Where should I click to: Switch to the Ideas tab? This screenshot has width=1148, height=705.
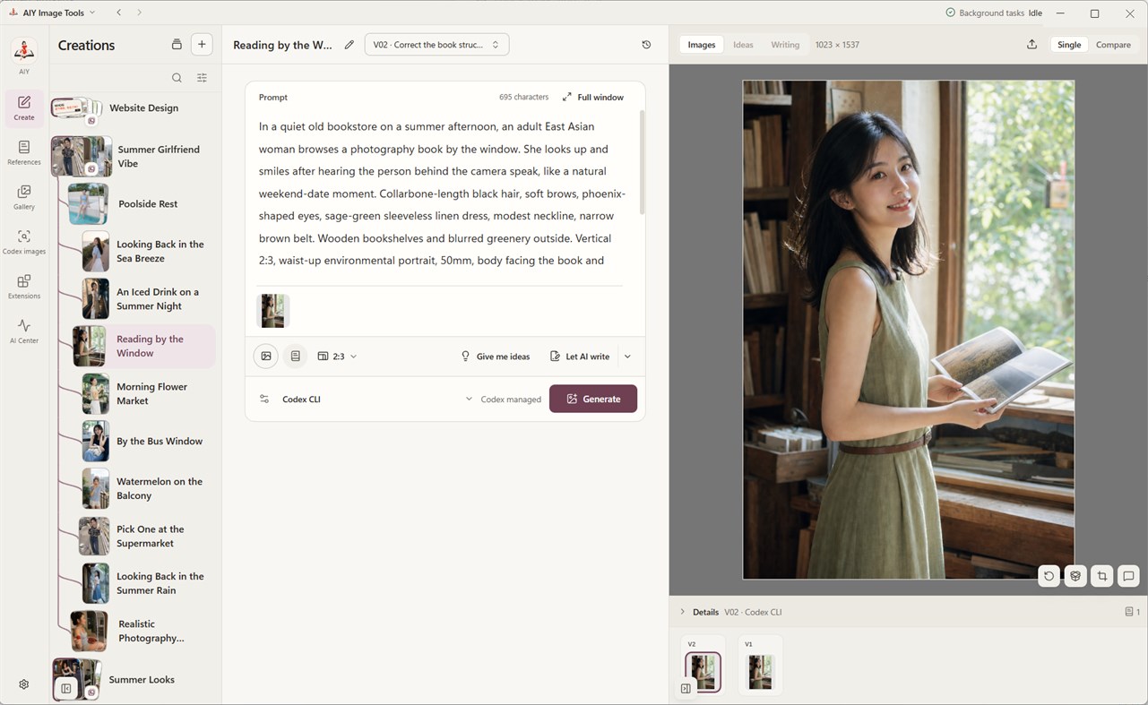click(743, 45)
